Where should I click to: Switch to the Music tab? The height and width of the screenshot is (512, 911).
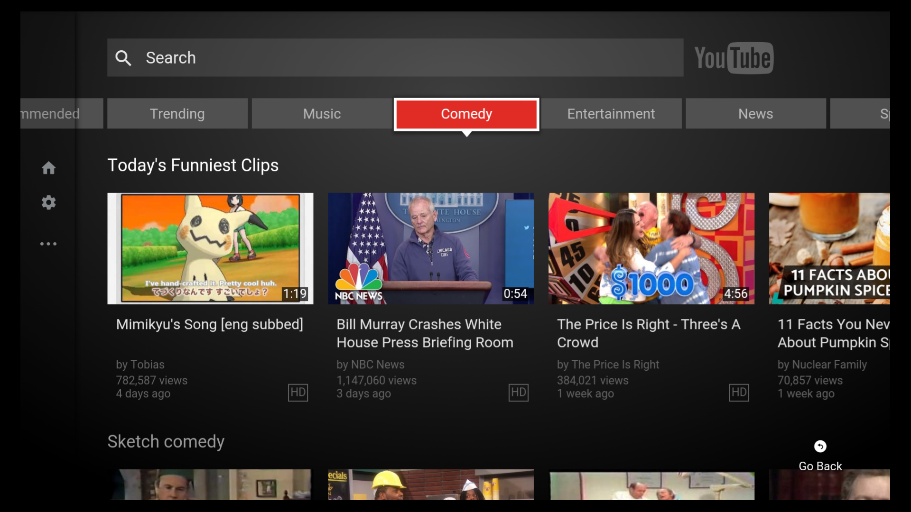(322, 114)
